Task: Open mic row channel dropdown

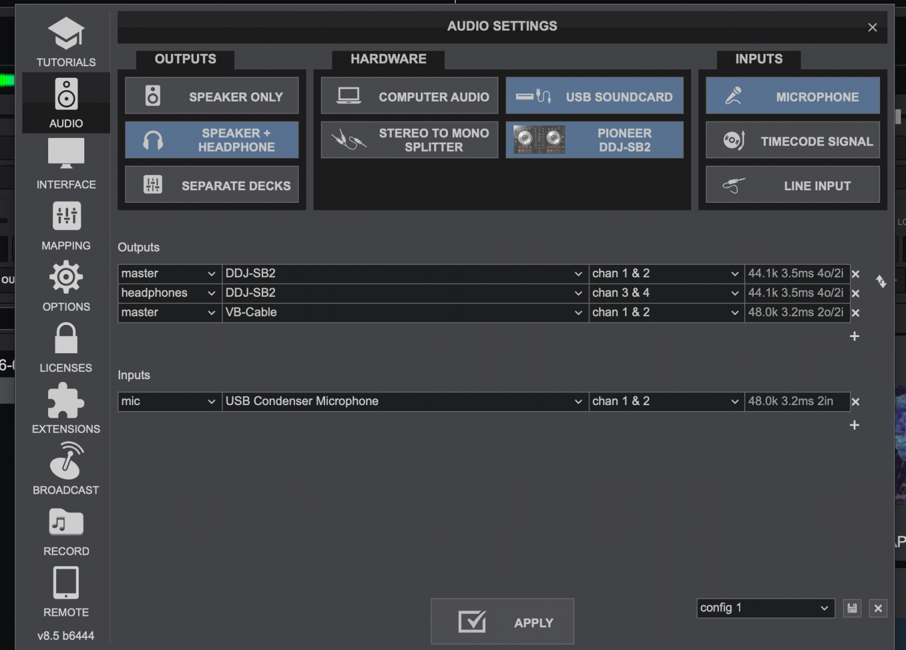Action: (x=666, y=401)
